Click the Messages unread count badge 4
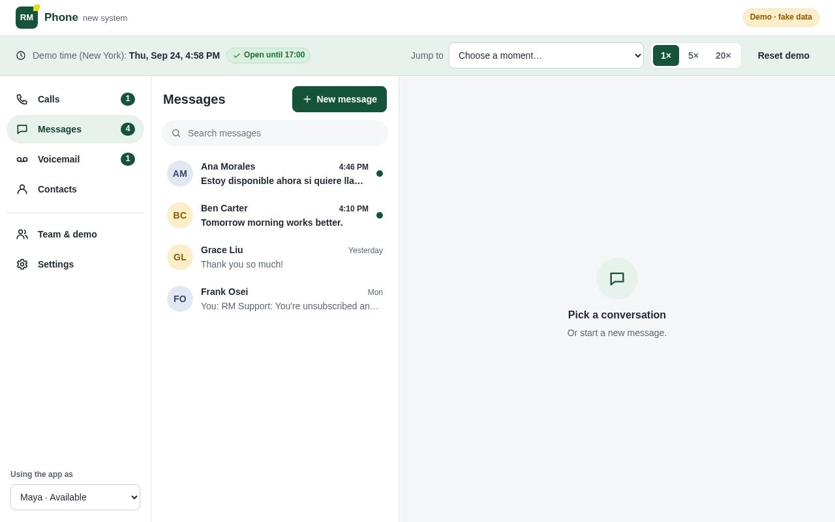 128,129
